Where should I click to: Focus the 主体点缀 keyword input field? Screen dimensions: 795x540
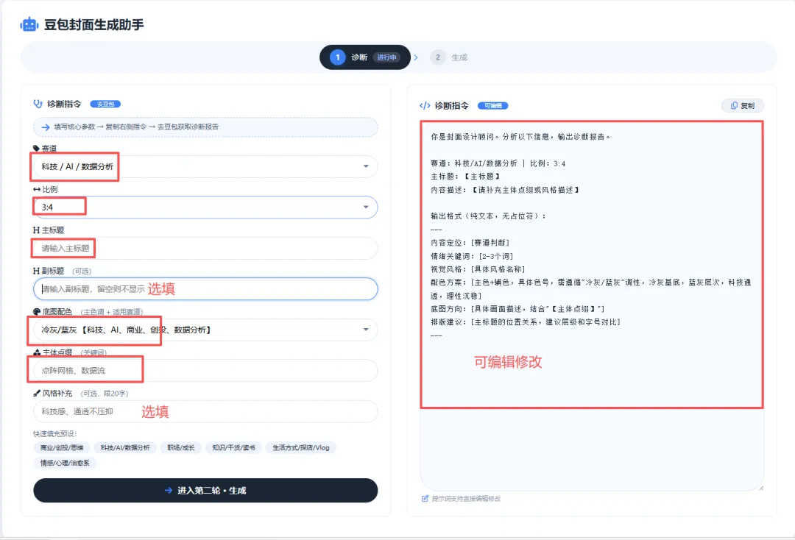(x=205, y=370)
